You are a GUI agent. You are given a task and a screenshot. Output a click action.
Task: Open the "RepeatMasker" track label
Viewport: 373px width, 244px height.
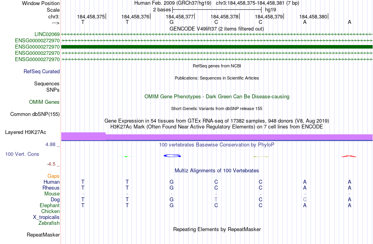point(43,235)
